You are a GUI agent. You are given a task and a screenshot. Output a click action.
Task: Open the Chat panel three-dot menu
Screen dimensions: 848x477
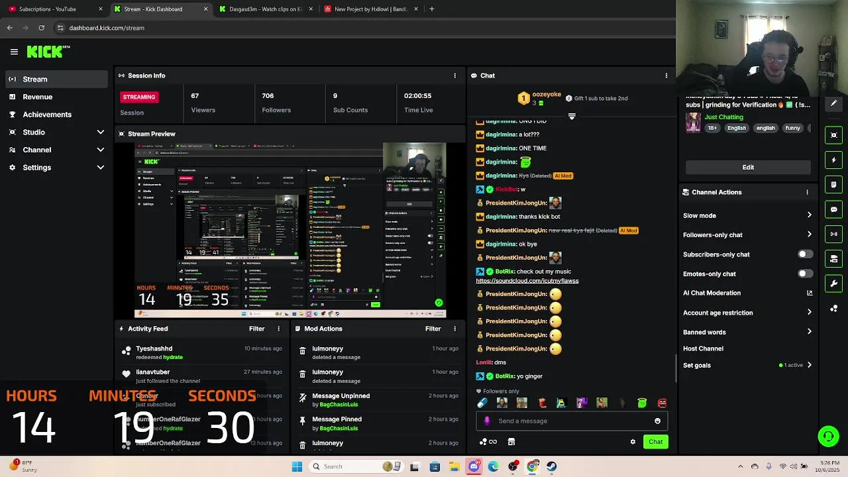click(x=666, y=76)
